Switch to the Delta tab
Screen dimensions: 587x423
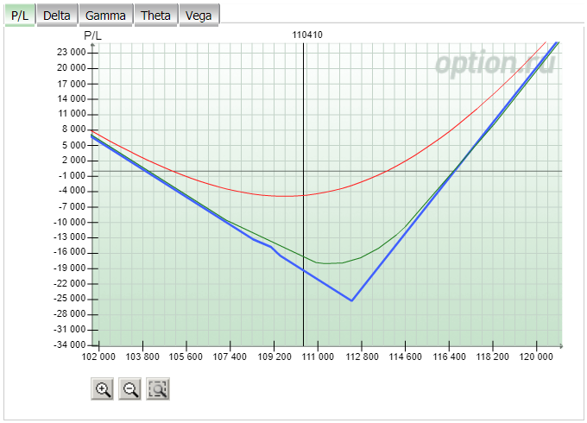pos(57,16)
